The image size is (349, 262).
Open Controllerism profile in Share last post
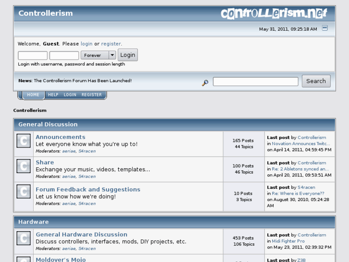click(312, 163)
